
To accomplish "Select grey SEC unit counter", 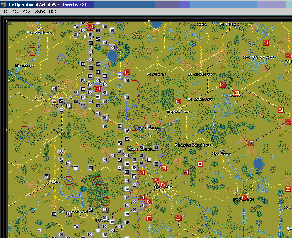I will 98,64.
